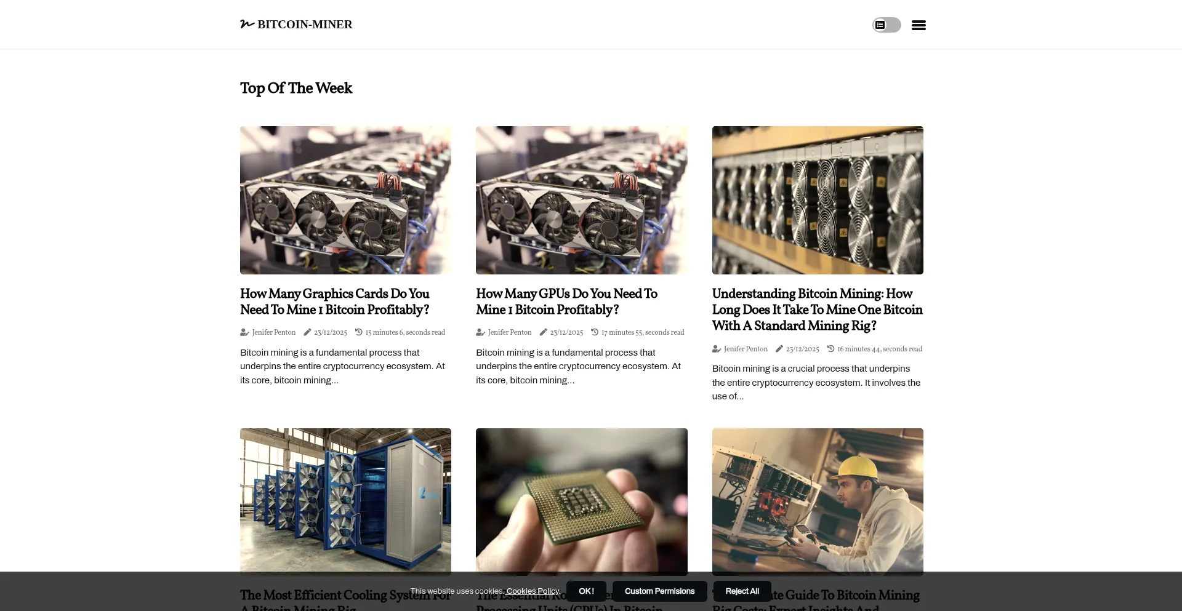Accept cookies with the OK! button

(586, 591)
